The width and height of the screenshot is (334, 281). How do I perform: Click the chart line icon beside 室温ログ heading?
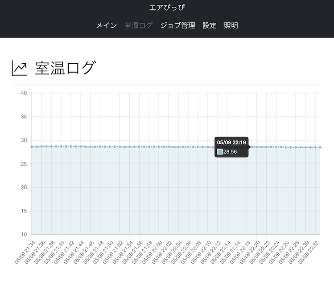(x=19, y=69)
